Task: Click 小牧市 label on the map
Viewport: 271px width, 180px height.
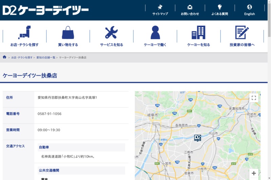Action: click(x=202, y=169)
